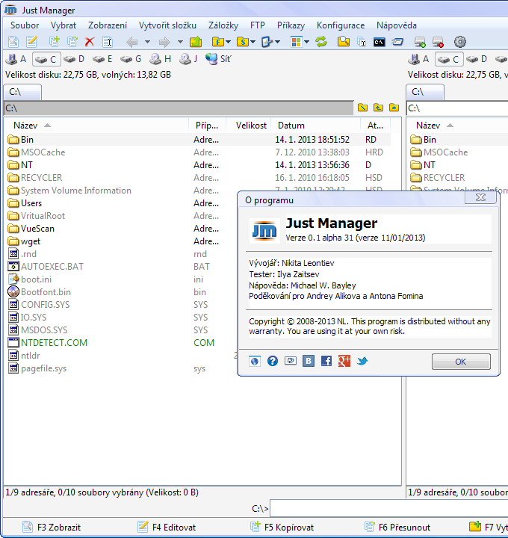Screen dimensions: 508x538
Task: Go back with the left arrow icon
Action: (132, 42)
